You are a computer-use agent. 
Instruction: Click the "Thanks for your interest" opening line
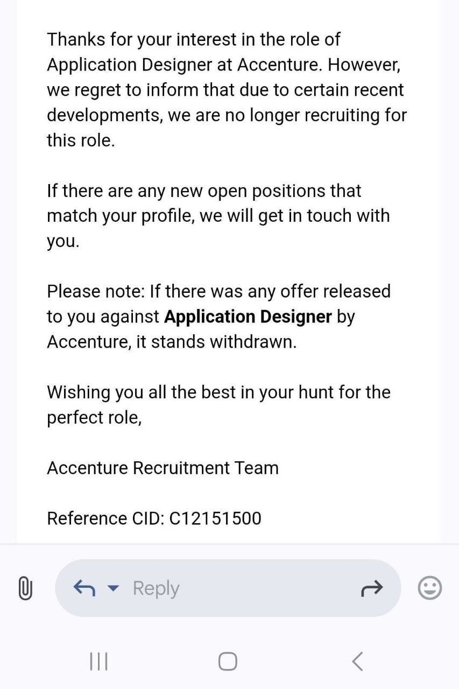click(193, 39)
